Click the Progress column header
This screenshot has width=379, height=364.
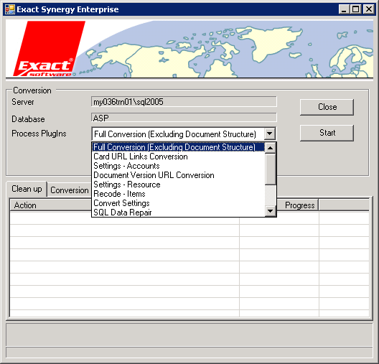tap(299, 205)
